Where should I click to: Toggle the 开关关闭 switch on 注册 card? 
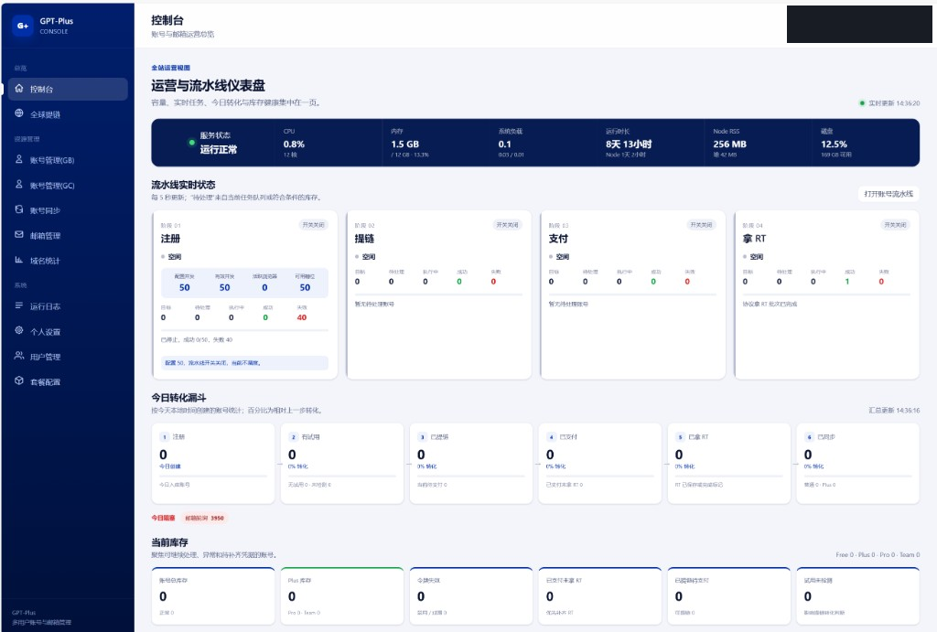coord(313,225)
